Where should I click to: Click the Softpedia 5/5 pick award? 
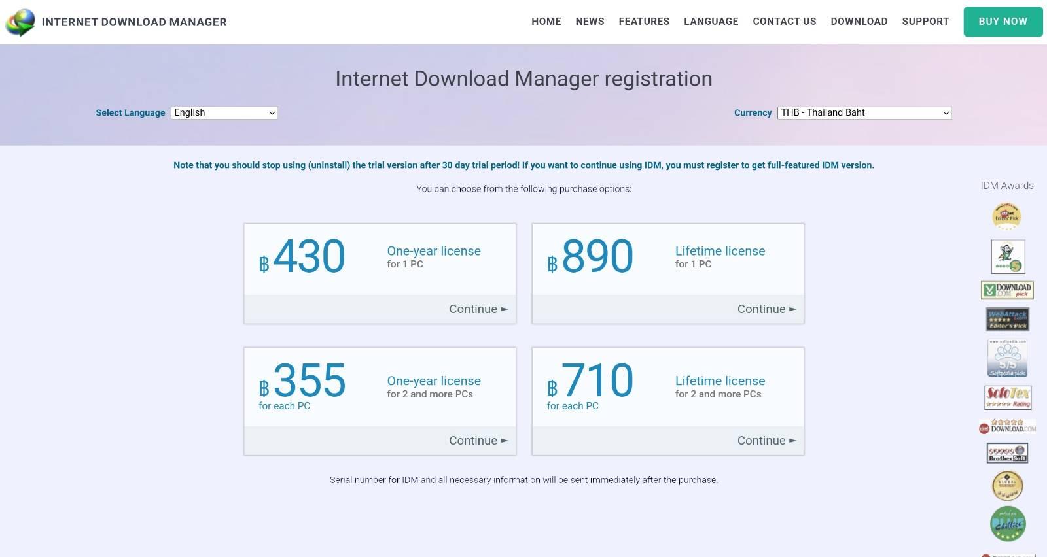click(1007, 358)
